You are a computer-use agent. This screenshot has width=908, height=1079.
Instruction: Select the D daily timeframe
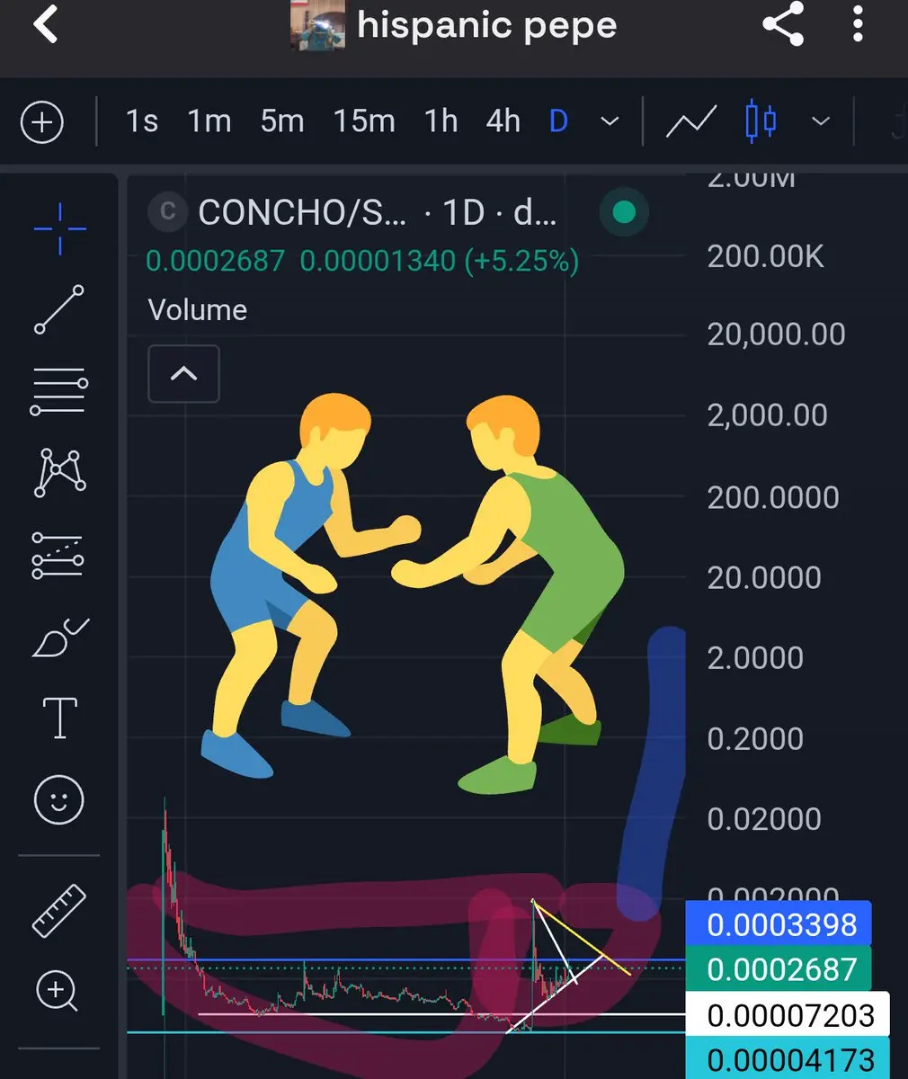(x=558, y=121)
